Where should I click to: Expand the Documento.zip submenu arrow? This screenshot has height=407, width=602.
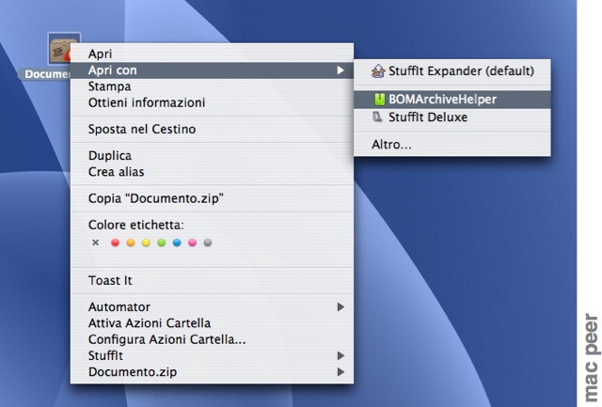[x=341, y=371]
